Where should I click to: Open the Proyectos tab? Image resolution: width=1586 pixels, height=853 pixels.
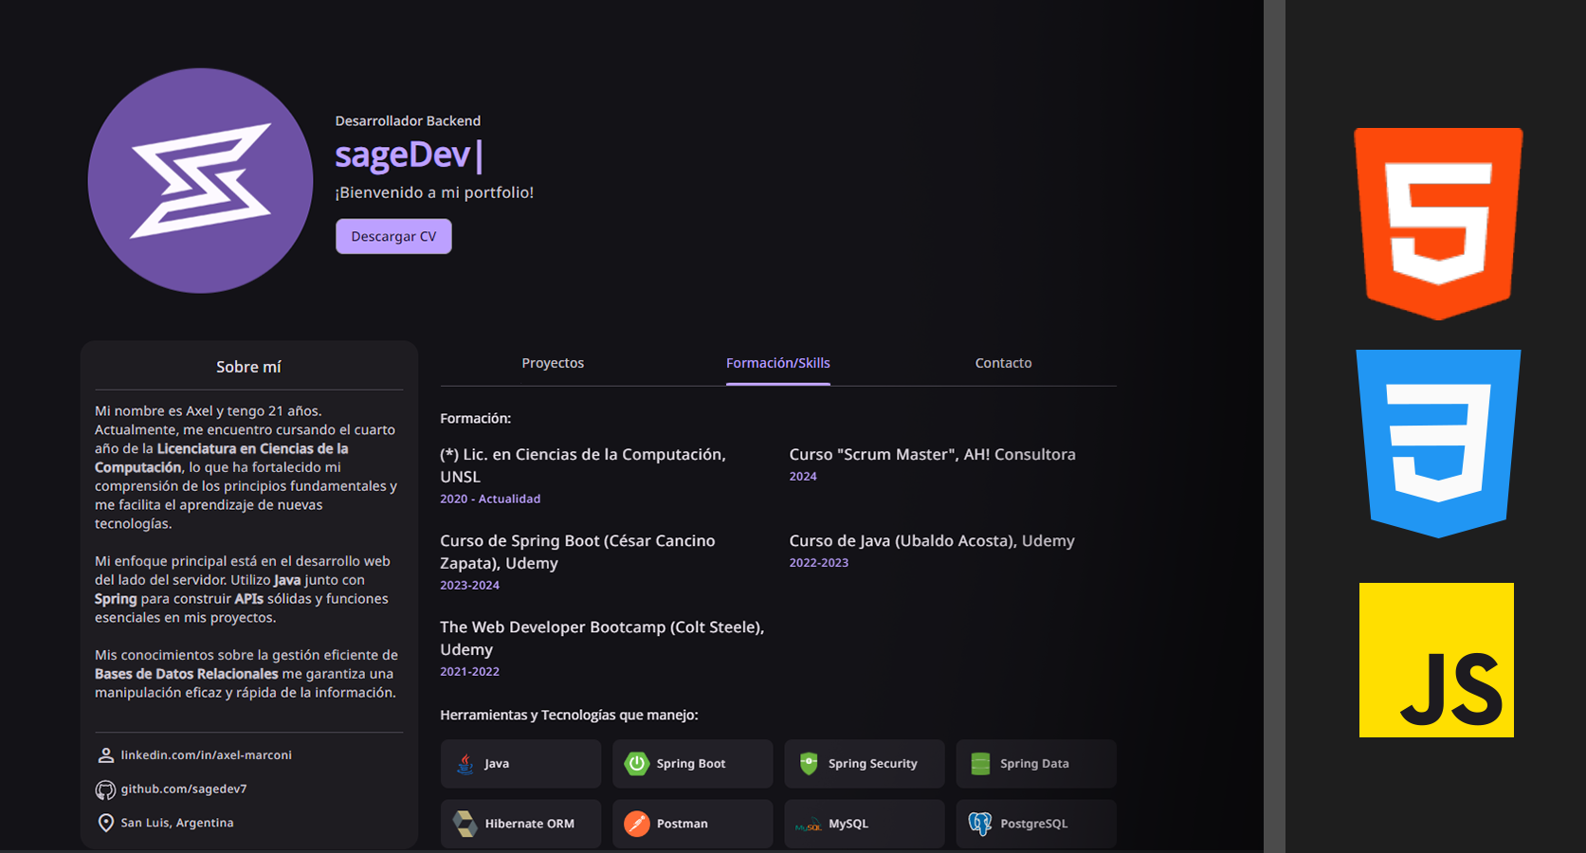pos(553,363)
